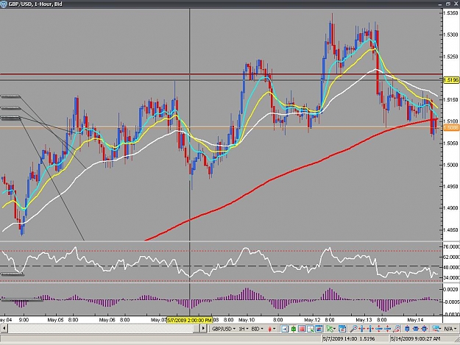Restore the GBP/USD chart window

pyautogui.click(x=448, y=4)
